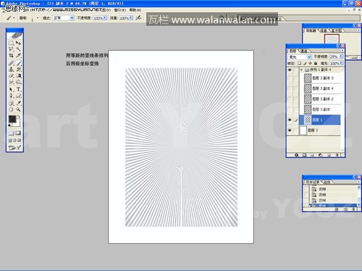This screenshot has height=271, width=362.
Task: Hide layer 图层 3 via eye icon
Action: click(x=289, y=130)
